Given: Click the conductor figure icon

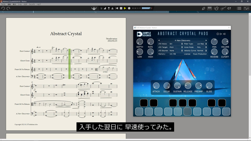Looking at the screenshot, I should coord(94,8).
